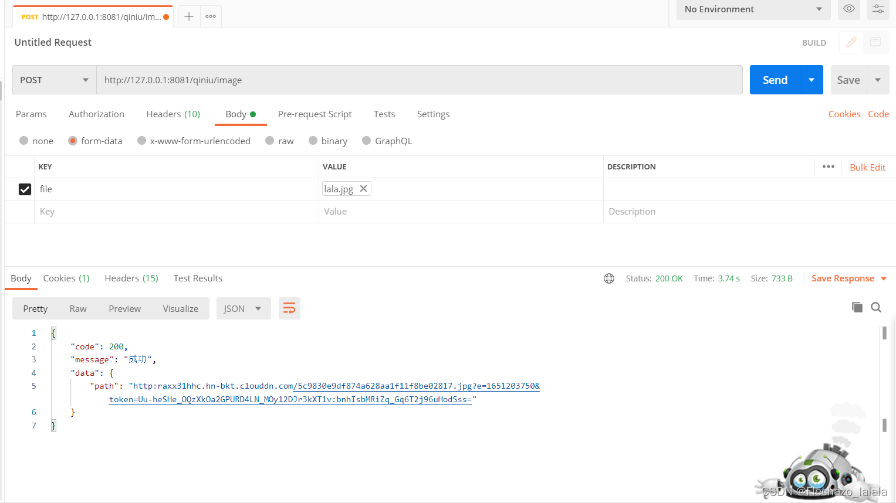
Task: Edit request name with the pencil icon
Action: point(851,42)
